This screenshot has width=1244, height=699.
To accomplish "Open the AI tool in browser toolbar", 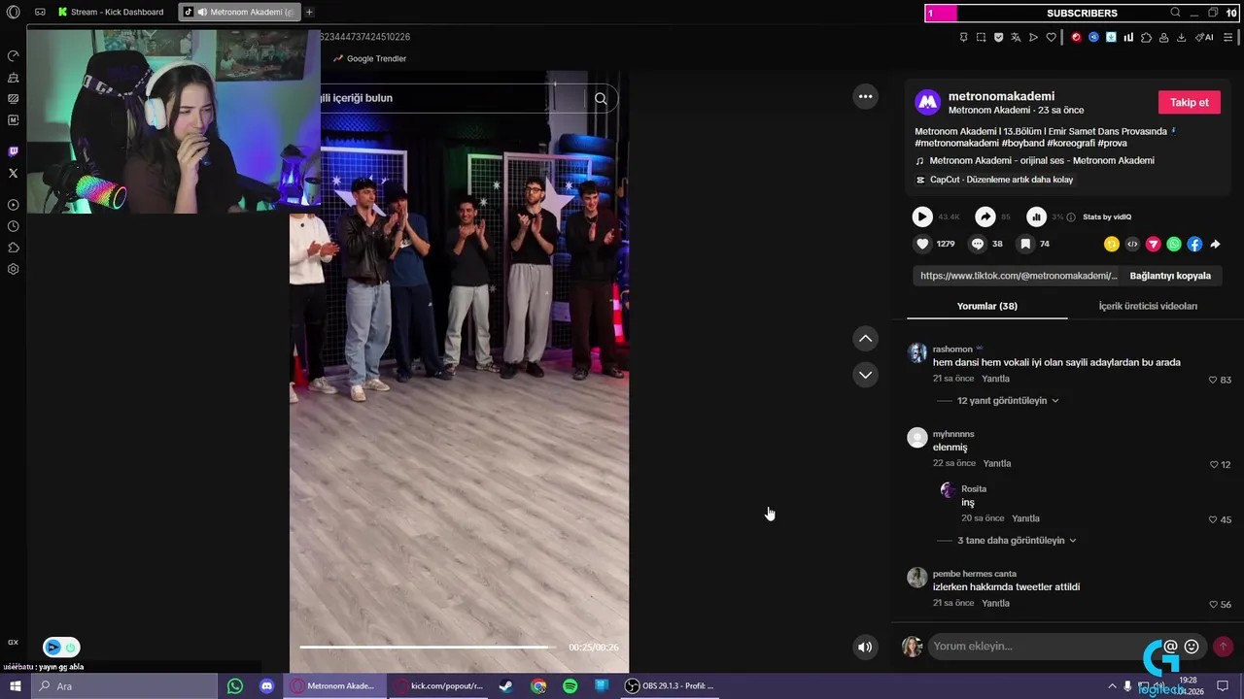I will pos(1204,37).
